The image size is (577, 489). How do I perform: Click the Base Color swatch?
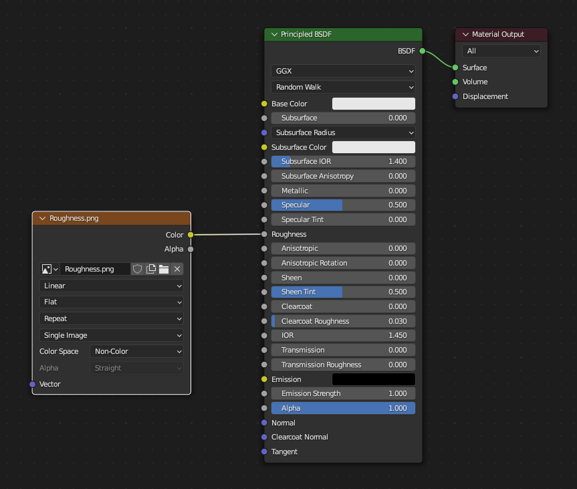(x=374, y=104)
